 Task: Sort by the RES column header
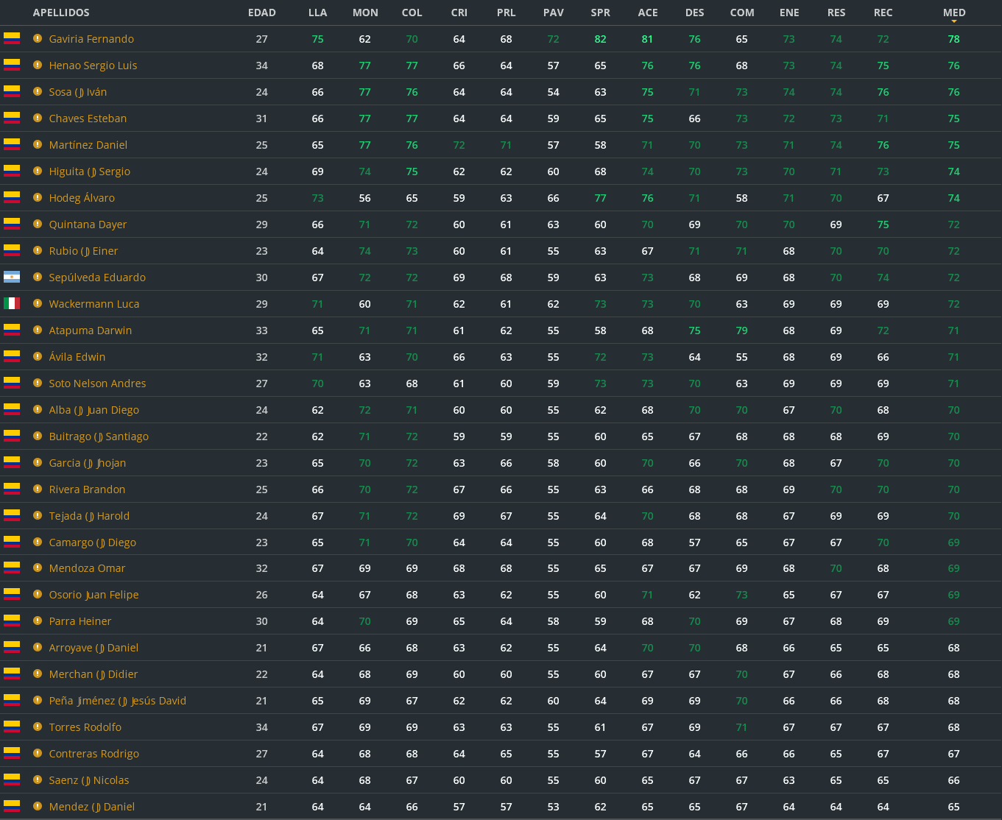point(836,13)
